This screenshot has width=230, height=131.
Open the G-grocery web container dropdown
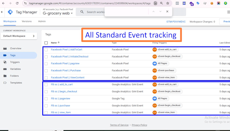tap(57, 13)
